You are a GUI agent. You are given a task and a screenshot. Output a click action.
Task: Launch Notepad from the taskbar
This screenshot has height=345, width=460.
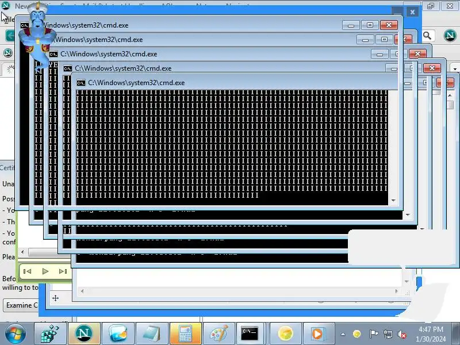click(x=152, y=333)
